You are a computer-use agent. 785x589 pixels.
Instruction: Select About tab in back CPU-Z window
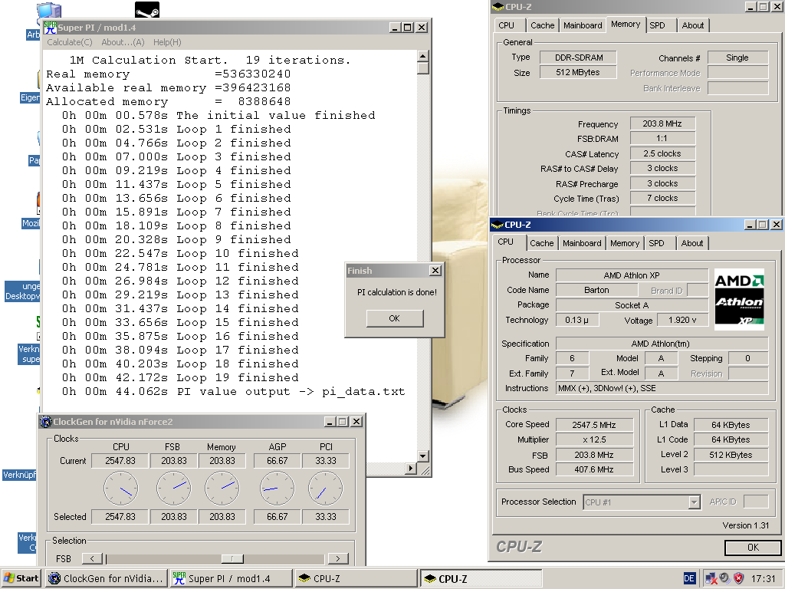pos(693,25)
